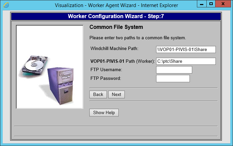The width and height of the screenshot is (233, 146).
Task: Click the 'FTP Password:' label
Action: [x=106, y=79]
